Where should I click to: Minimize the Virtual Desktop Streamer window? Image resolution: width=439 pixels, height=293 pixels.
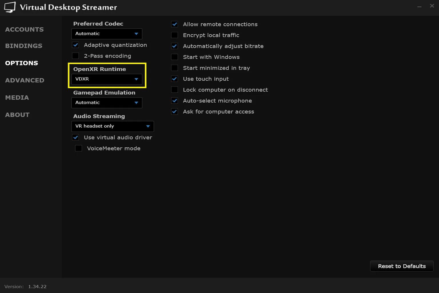[419, 7]
